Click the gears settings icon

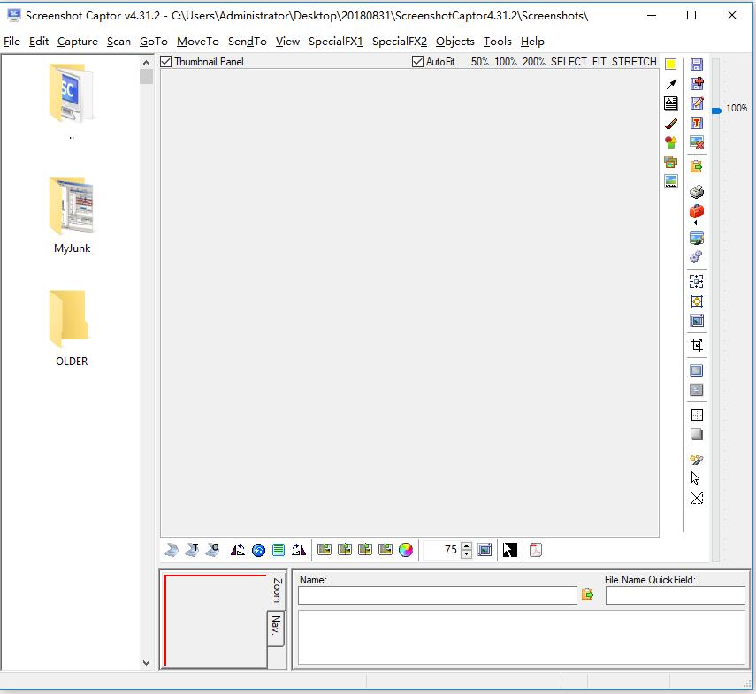click(x=696, y=256)
